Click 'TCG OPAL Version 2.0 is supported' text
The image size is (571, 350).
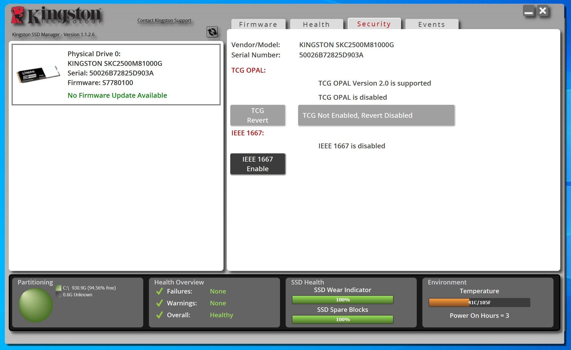point(375,83)
